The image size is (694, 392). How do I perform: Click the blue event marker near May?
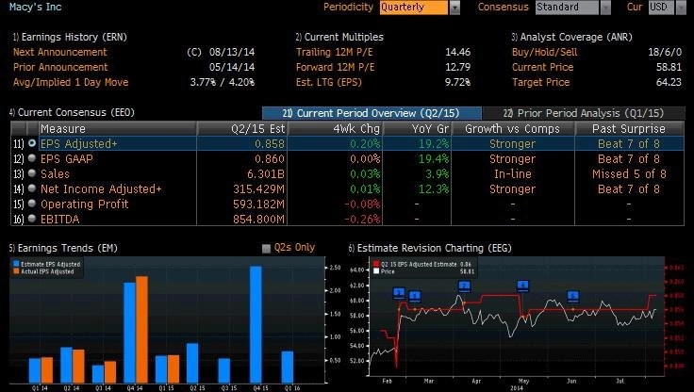(x=522, y=286)
